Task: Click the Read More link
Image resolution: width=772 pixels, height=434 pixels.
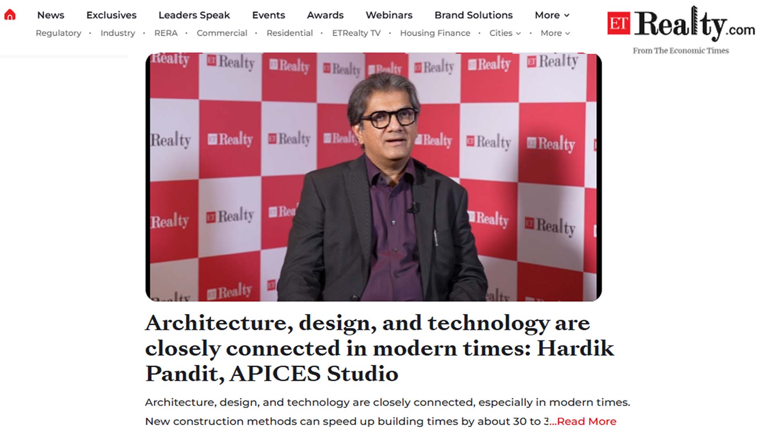Action: [x=586, y=421]
